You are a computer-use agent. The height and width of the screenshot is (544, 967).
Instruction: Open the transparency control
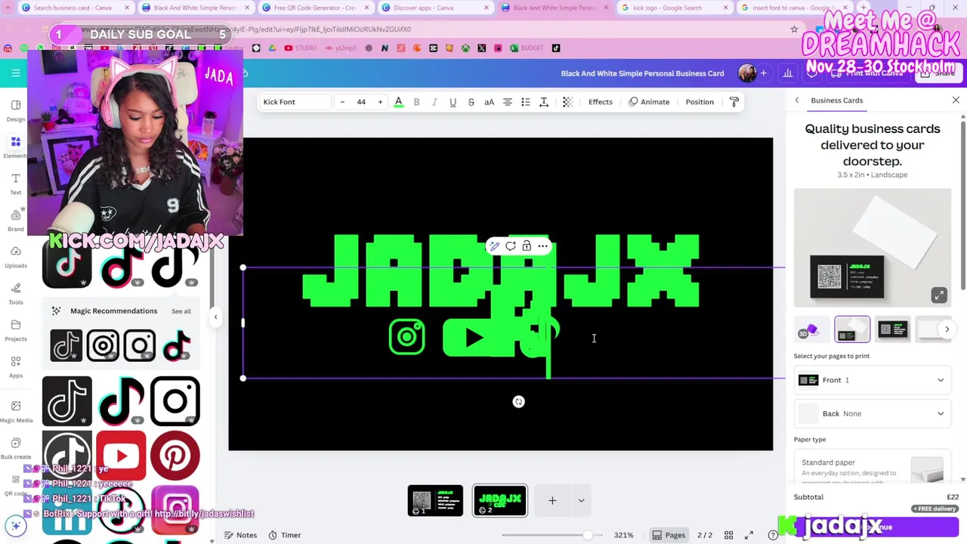(567, 102)
